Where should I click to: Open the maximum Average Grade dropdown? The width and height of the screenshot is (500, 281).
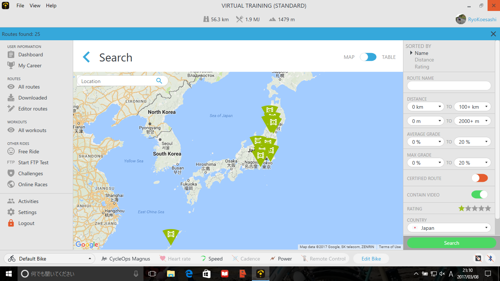pos(472,142)
